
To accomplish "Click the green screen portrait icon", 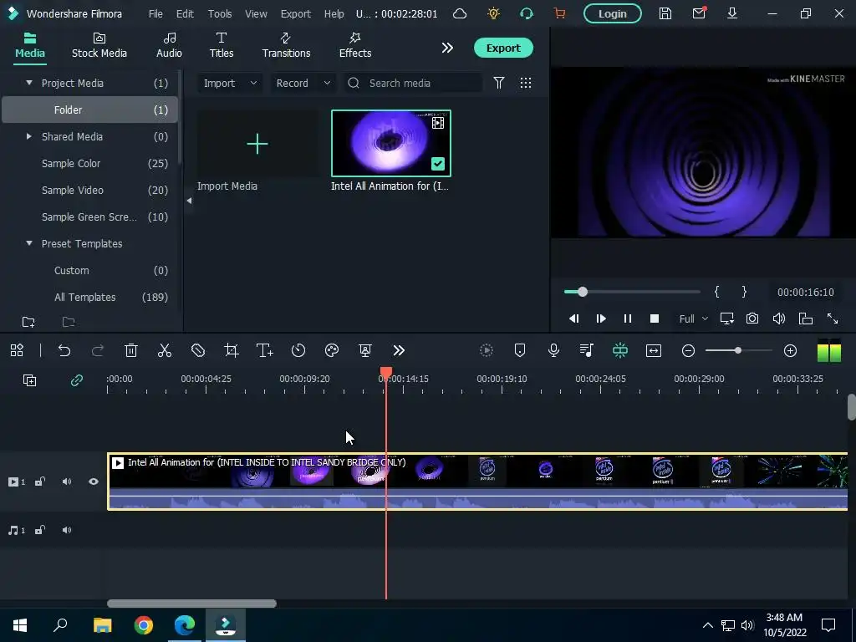I will (x=365, y=350).
